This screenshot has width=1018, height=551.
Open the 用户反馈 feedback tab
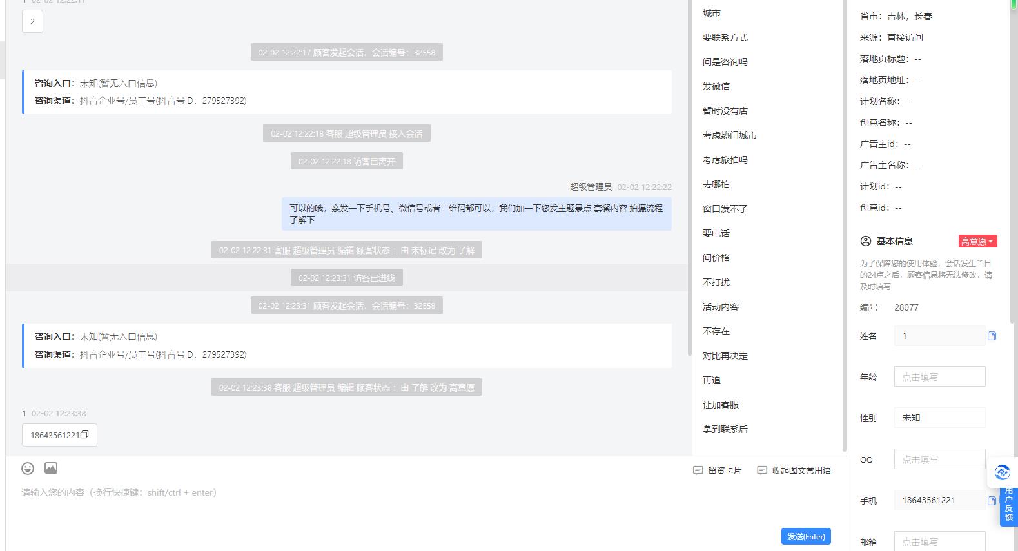(1009, 505)
